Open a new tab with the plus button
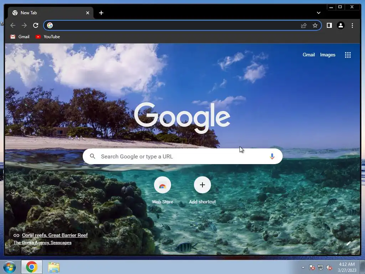The image size is (365, 274). click(101, 13)
